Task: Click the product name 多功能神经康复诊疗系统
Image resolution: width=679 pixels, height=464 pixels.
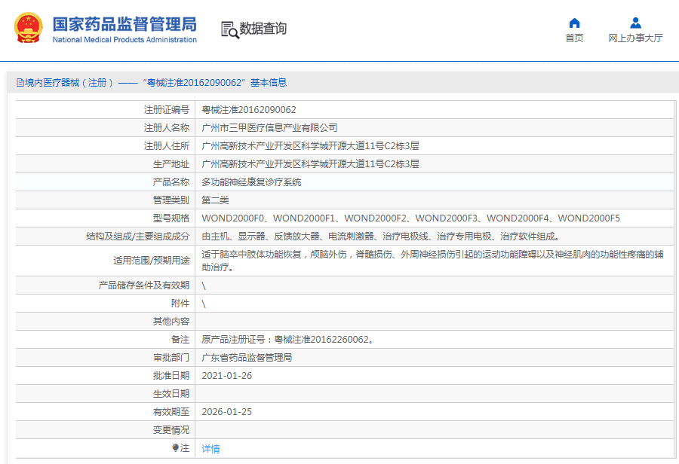Action: (251, 182)
